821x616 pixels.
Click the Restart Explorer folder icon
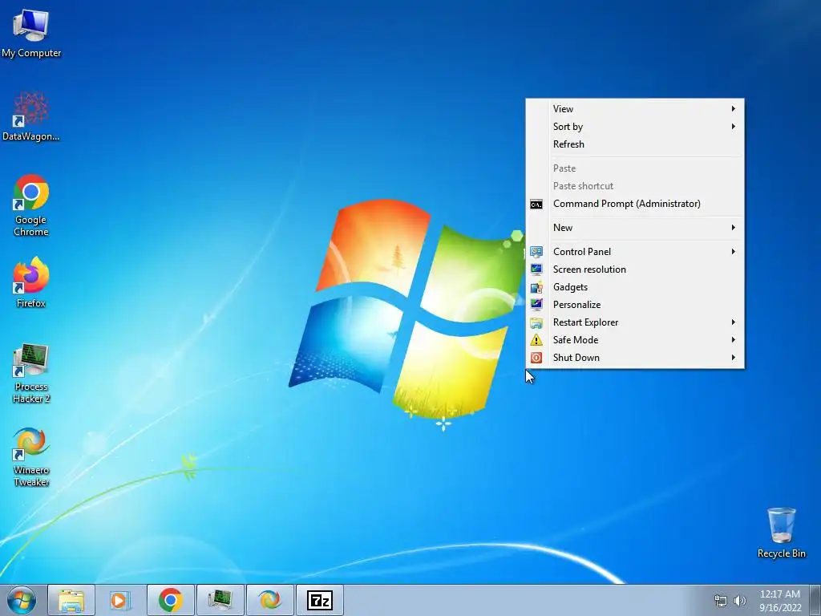[x=536, y=322]
